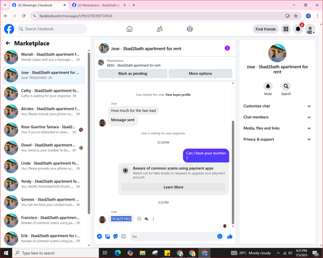Screen dimensions: 323x258
Task: Open Oswel's apartment conversation
Action: click(x=43, y=148)
